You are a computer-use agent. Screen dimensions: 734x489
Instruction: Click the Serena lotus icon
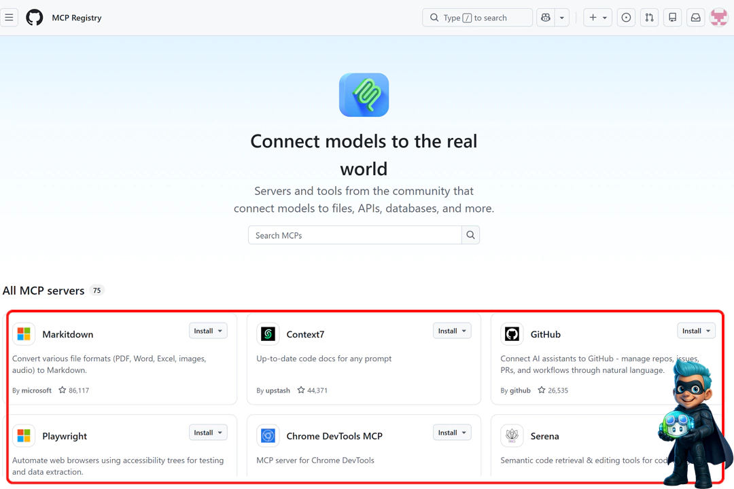pos(512,436)
